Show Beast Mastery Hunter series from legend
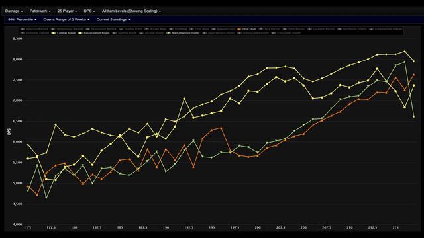The image size is (424, 238). point(219,33)
